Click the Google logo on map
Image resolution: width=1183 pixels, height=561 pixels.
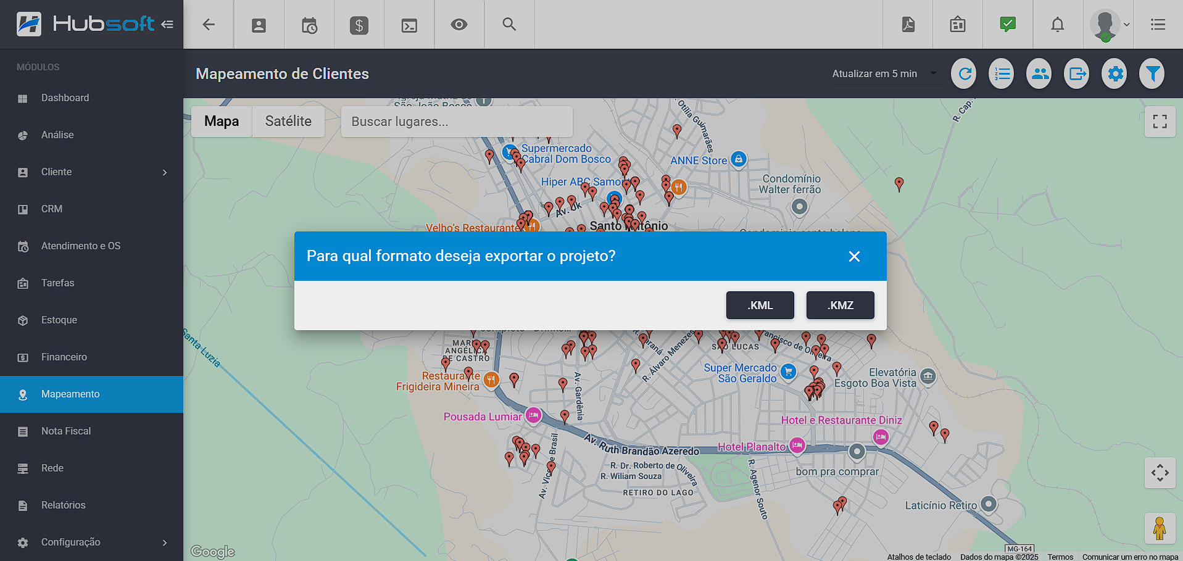[x=213, y=551]
